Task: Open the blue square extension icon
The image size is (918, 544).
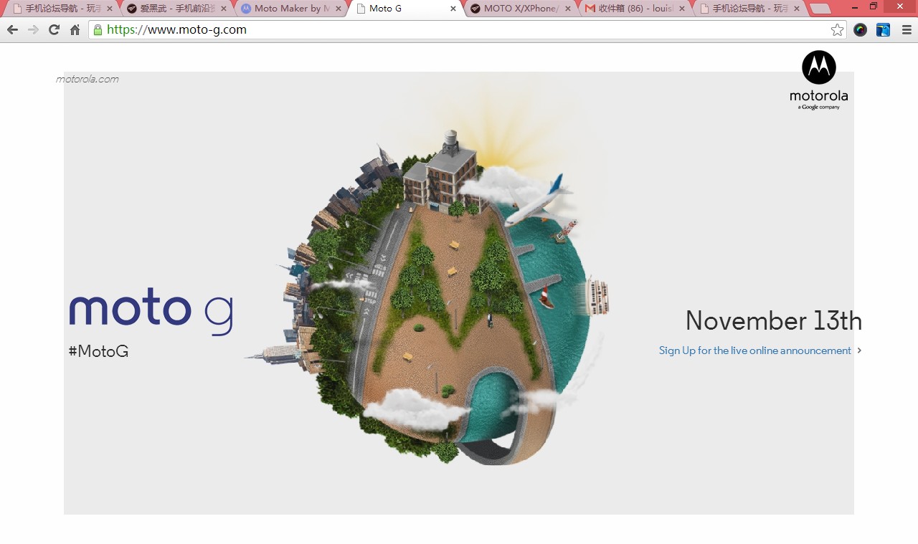Action: tap(884, 30)
